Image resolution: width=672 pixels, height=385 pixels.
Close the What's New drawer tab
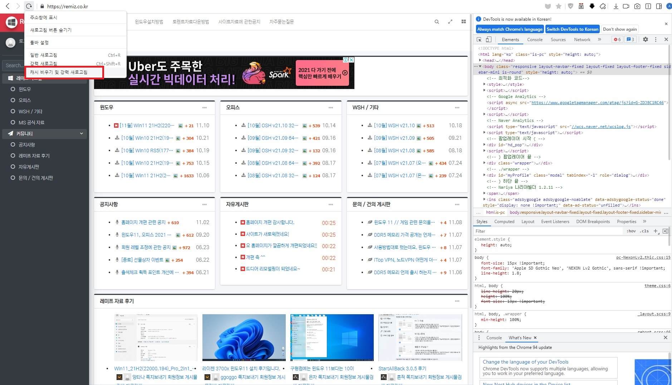535,337
